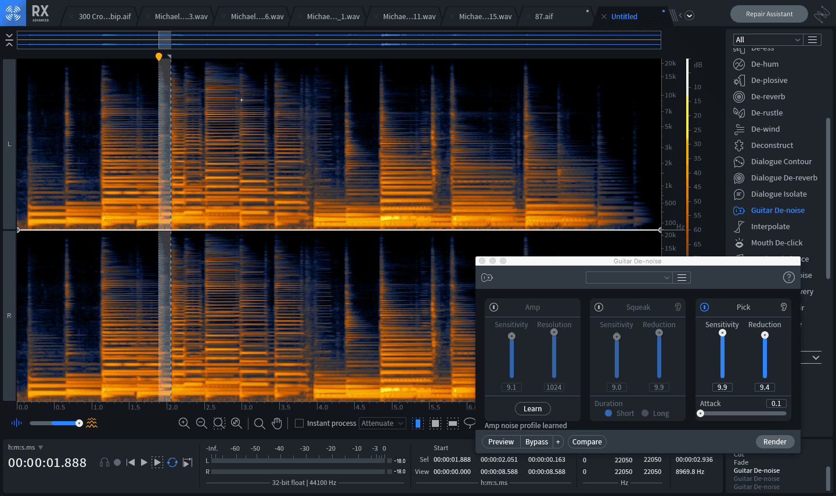Viewport: 836px width, 496px height.
Task: Click the Compare button
Action: [x=587, y=442]
